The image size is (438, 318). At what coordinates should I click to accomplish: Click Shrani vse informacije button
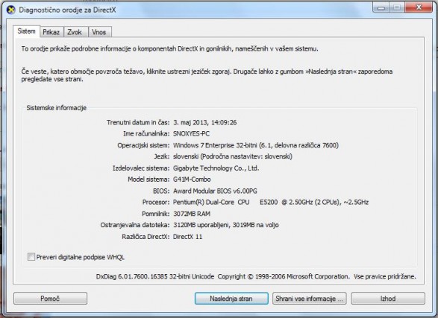pos(309,299)
